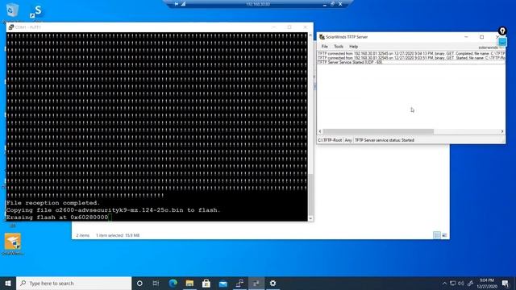The height and width of the screenshot is (290, 516).
Task: Open the volume icon in system tray
Action: click(461, 283)
